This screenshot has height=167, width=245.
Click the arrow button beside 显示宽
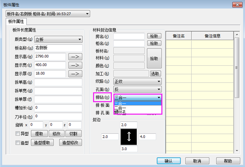pos(75,65)
